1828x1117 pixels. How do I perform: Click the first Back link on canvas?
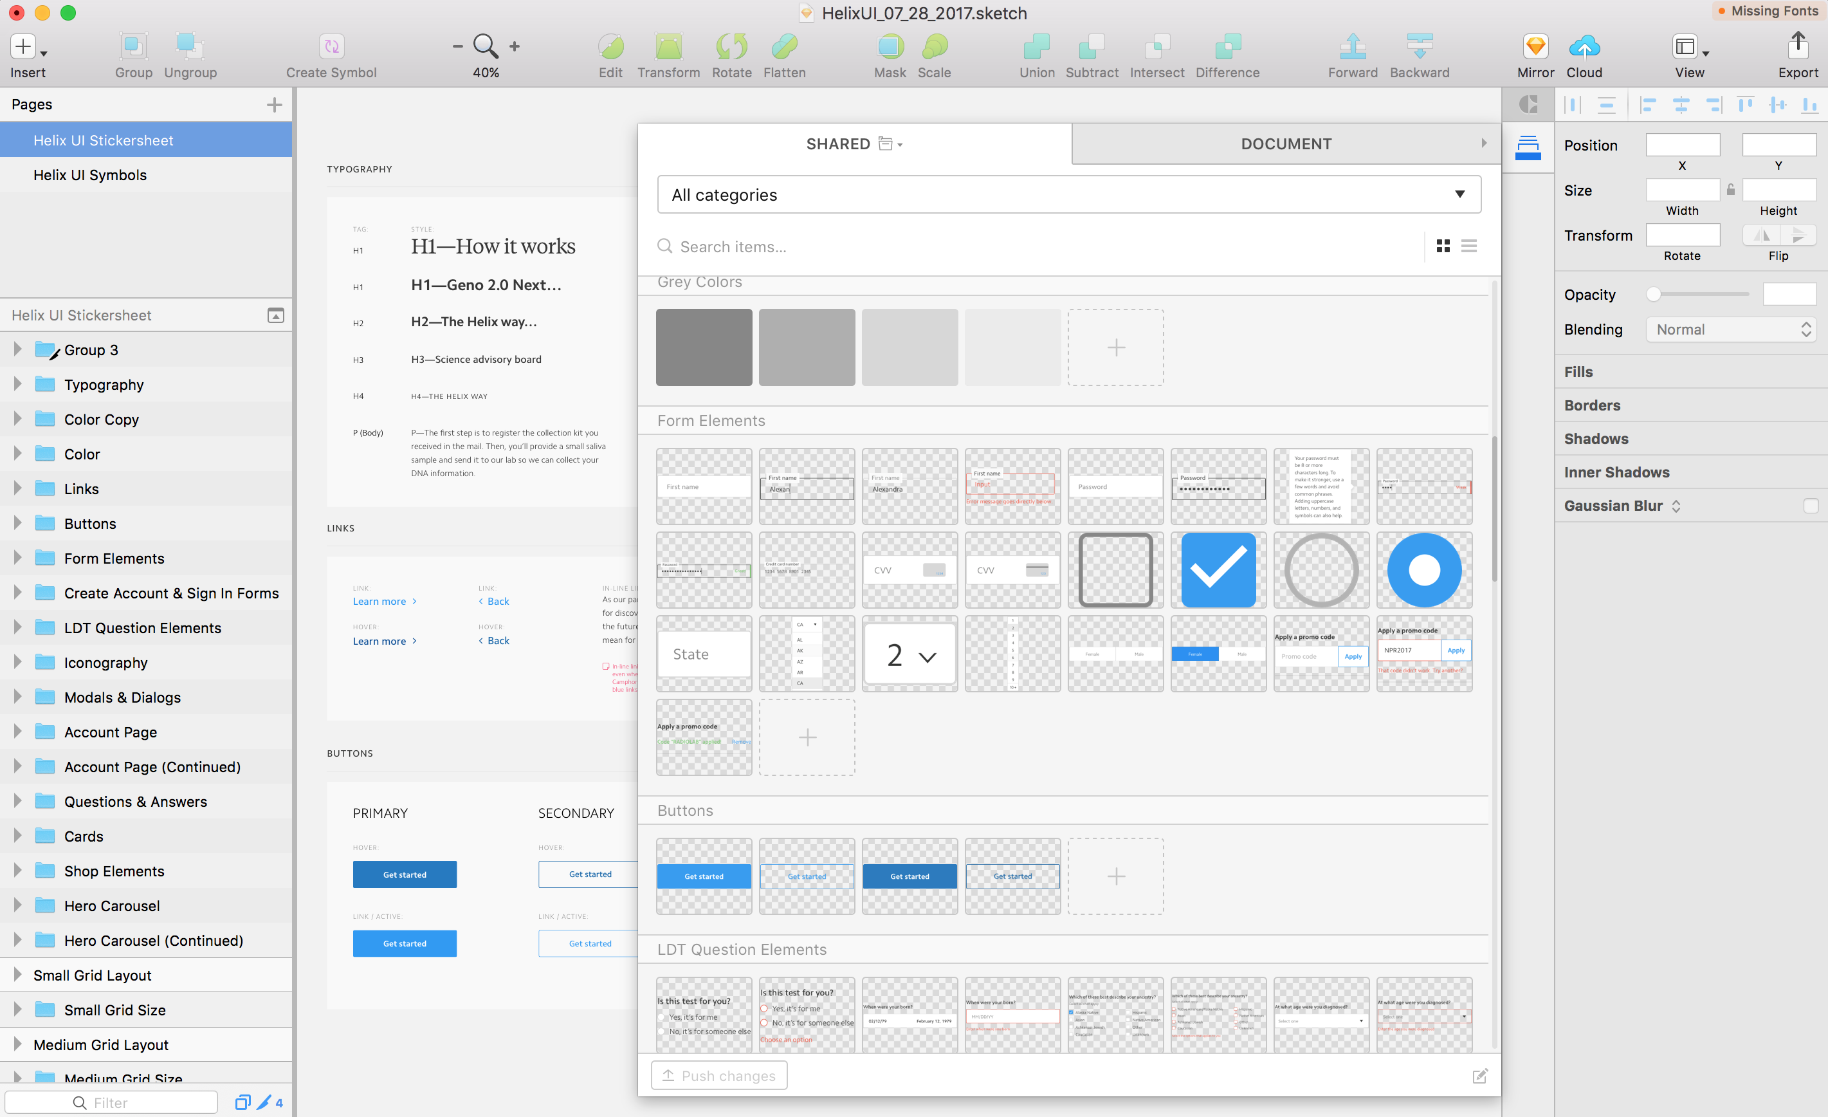tap(494, 601)
